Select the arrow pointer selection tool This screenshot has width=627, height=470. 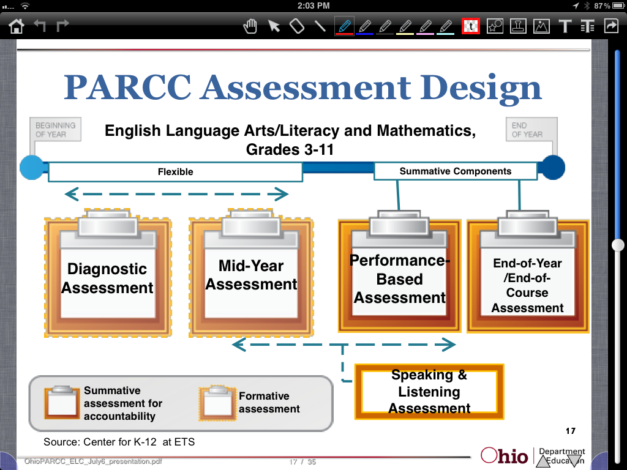274,26
